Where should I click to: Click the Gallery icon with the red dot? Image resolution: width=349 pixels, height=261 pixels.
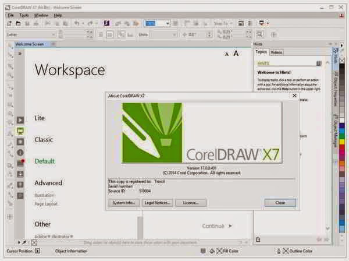[x=20, y=163]
